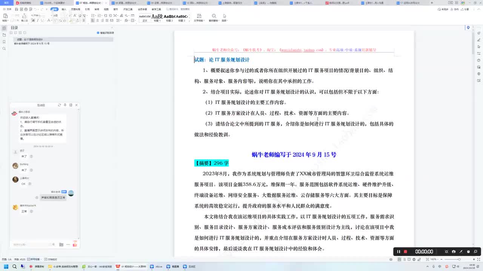483x271 pixels.
Task: Open the 160% zoom level dropdown
Action: click(434, 259)
